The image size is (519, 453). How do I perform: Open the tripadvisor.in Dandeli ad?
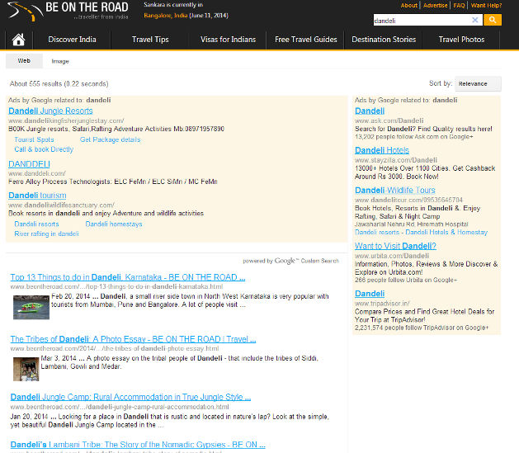click(x=370, y=294)
